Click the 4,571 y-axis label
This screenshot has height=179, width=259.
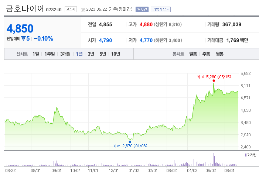(245, 98)
